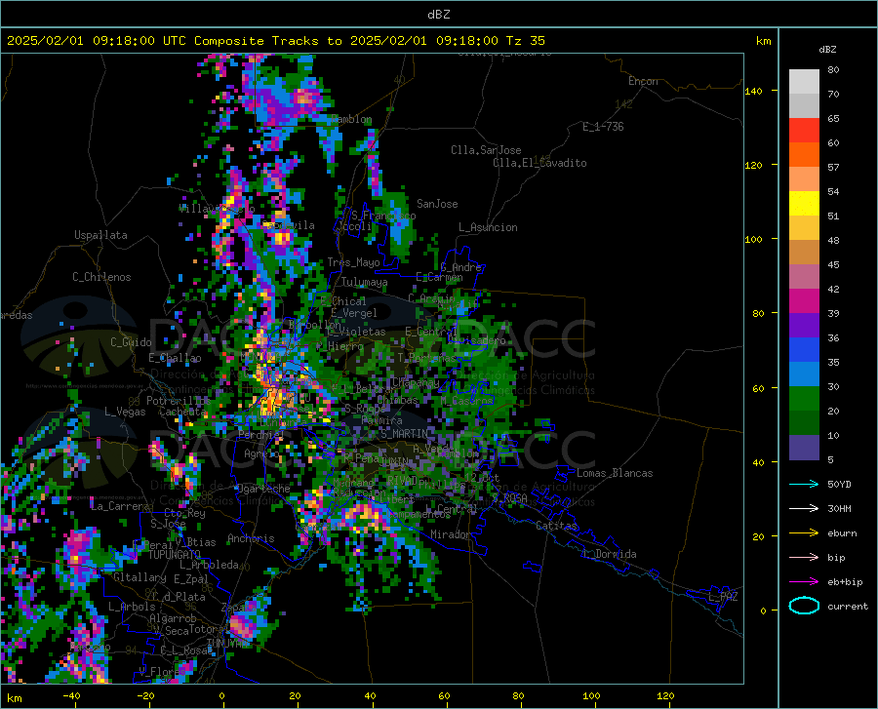Click the -40 tick on horizontal axis

[71, 695]
